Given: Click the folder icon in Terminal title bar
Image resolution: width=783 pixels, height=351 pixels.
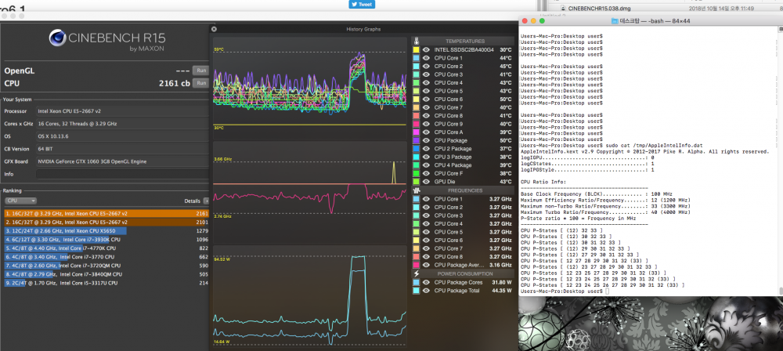Looking at the screenshot, I should point(614,20).
